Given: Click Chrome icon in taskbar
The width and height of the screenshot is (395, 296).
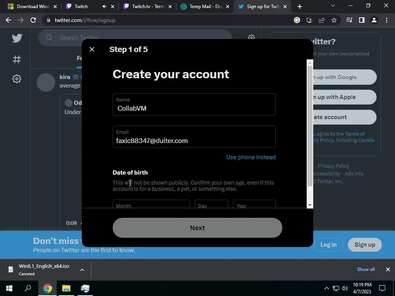Looking at the screenshot, I should (x=47, y=288).
